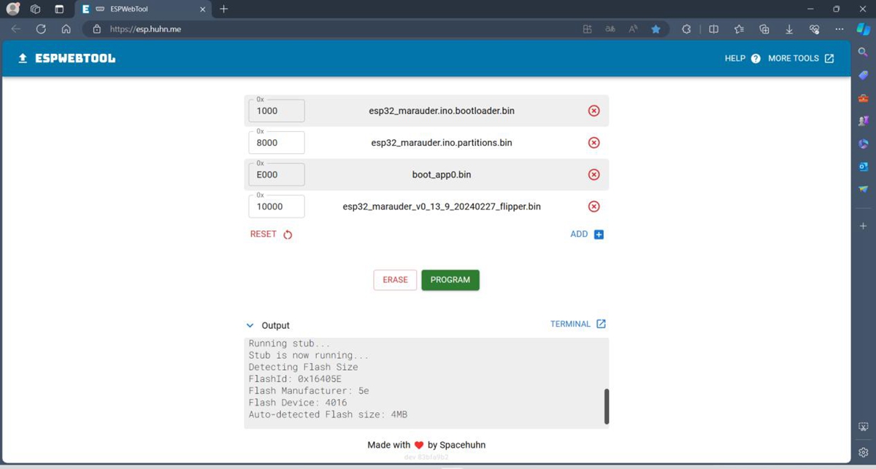This screenshot has height=469, width=876.
Task: Refresh the page
Action: pos(41,29)
